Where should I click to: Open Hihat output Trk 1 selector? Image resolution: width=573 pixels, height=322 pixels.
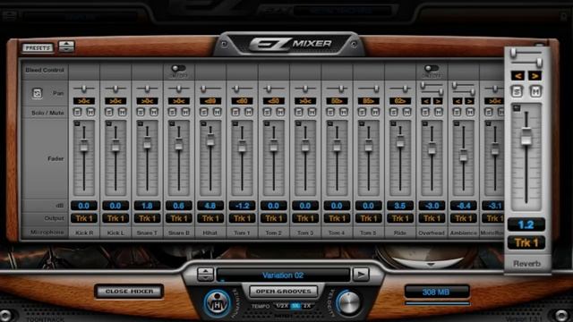210,218
